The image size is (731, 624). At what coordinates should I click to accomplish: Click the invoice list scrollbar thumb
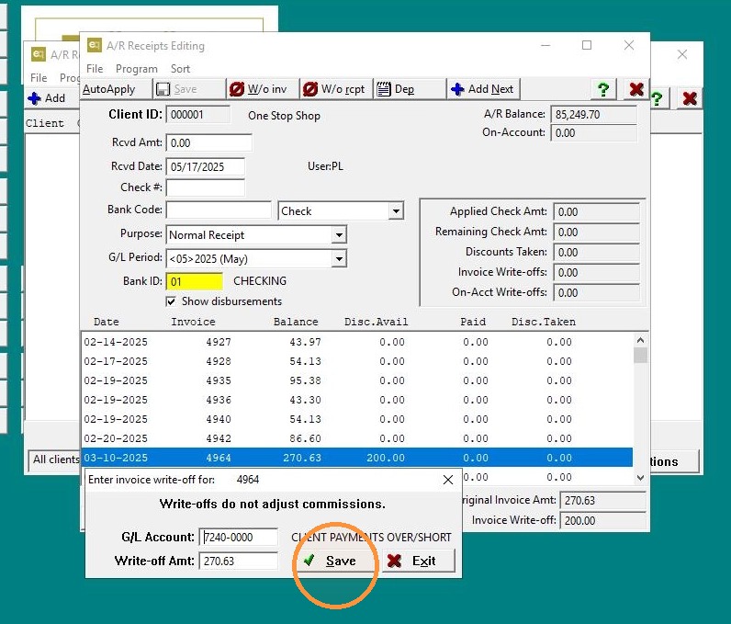point(640,355)
